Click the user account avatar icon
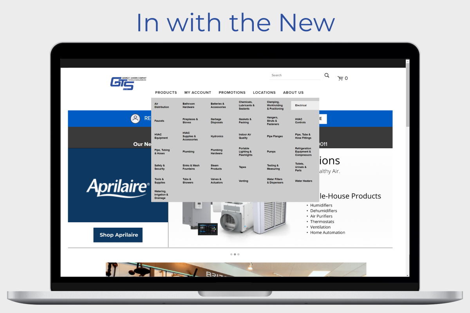This screenshot has height=313, width=470. (x=136, y=119)
